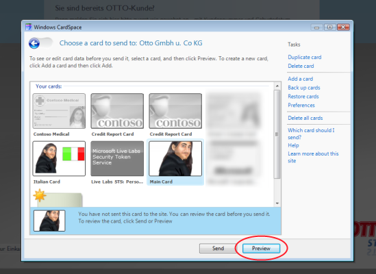Click the Send button
Screen dimensions: 376x274
coord(218,249)
